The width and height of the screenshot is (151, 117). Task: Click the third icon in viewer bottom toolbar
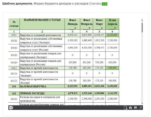[135, 108]
